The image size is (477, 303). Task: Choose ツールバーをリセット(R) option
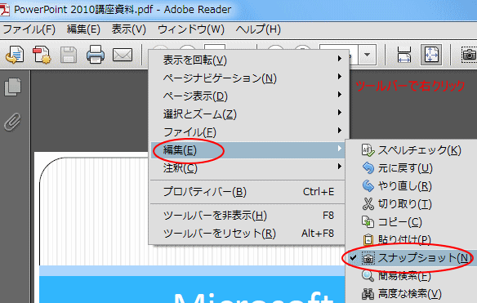point(248,234)
